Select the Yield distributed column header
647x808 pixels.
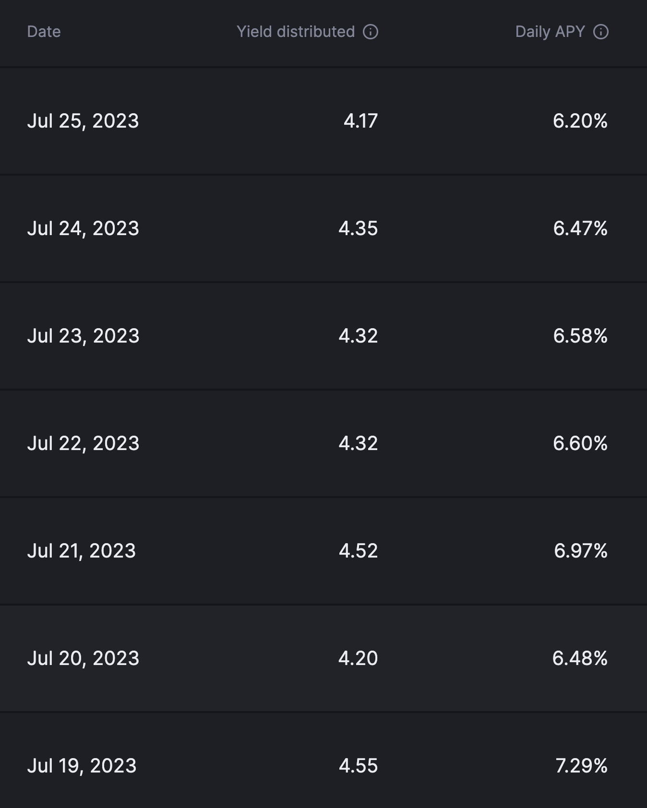point(296,32)
